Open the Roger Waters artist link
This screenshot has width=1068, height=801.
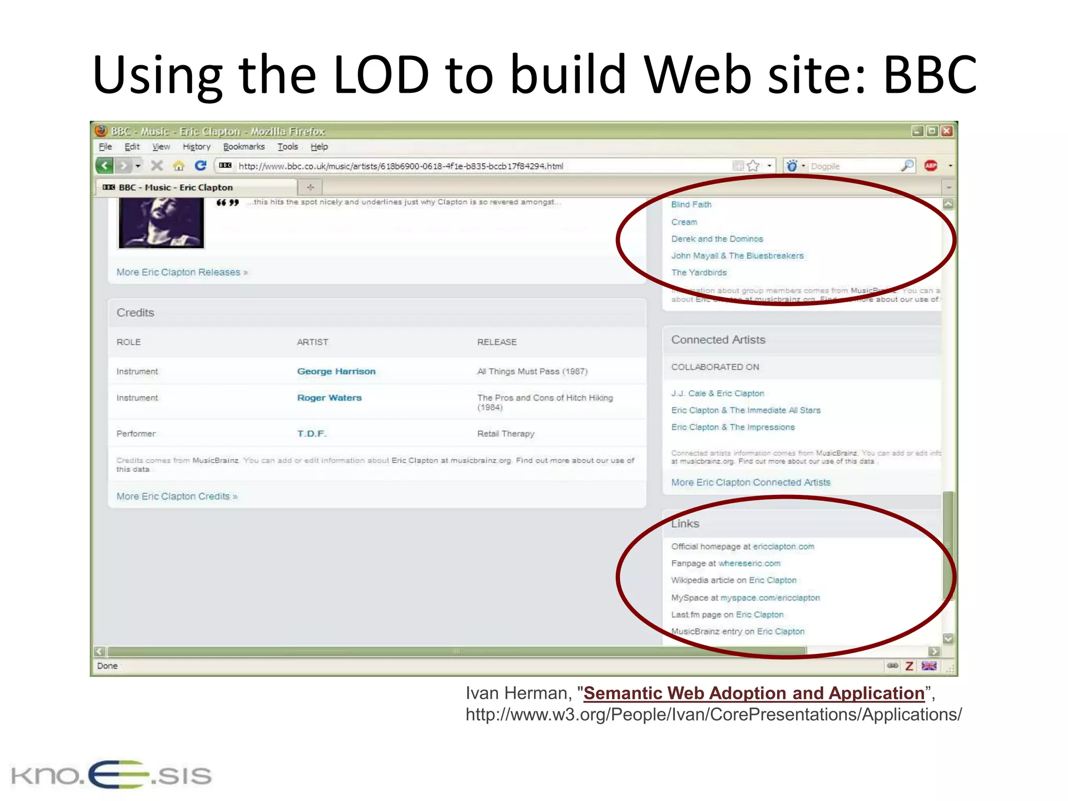point(329,398)
